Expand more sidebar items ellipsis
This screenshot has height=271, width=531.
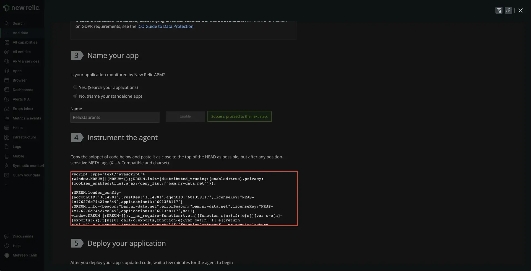7,184
